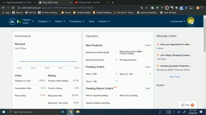Open the Store menu item
The image size is (206, 115).
tap(91, 21)
